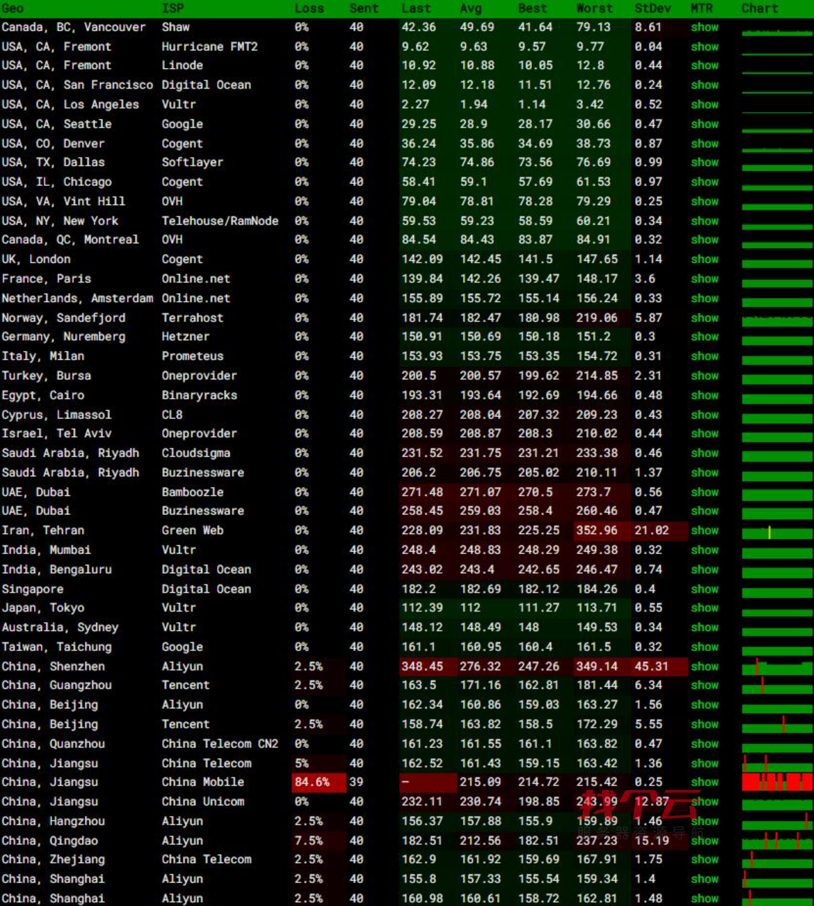Select the 7.5% loss value for Qingdao
This screenshot has width=814, height=906.
(309, 841)
